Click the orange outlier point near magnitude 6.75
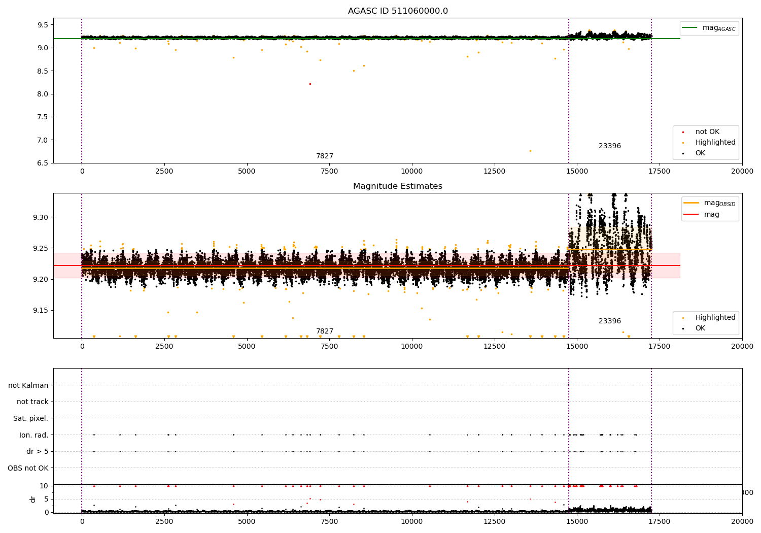 click(530, 151)
